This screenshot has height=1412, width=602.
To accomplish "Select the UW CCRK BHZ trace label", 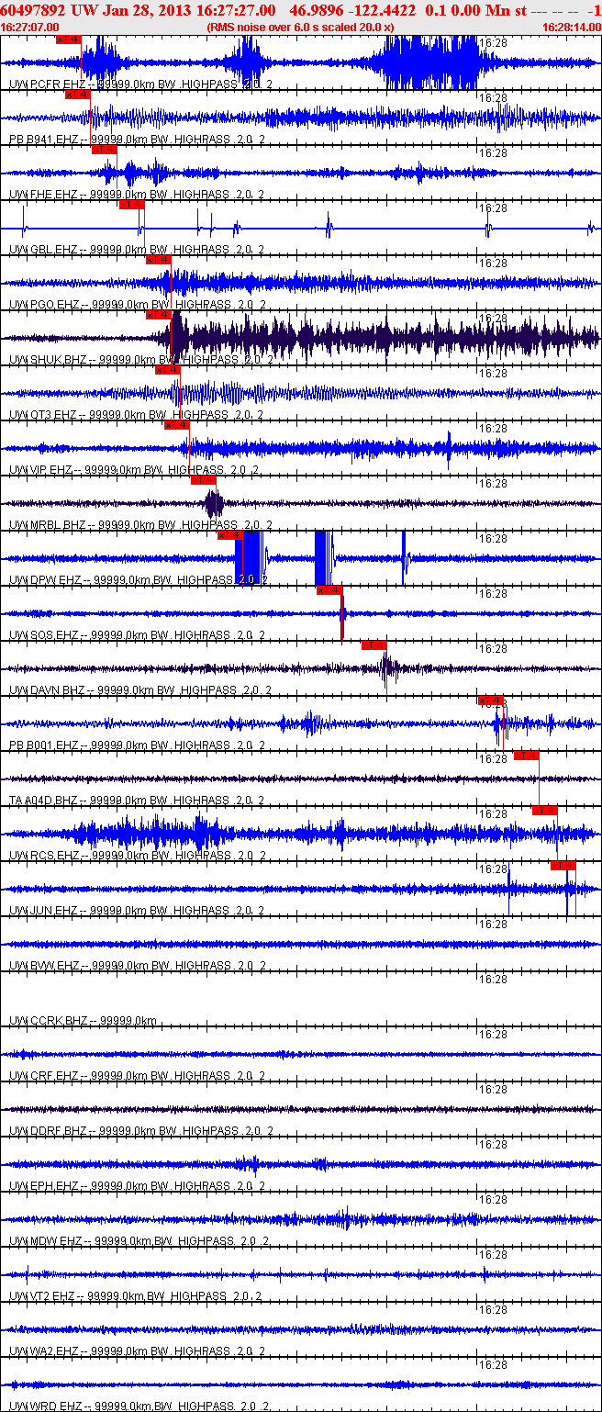I will tap(83, 1021).
